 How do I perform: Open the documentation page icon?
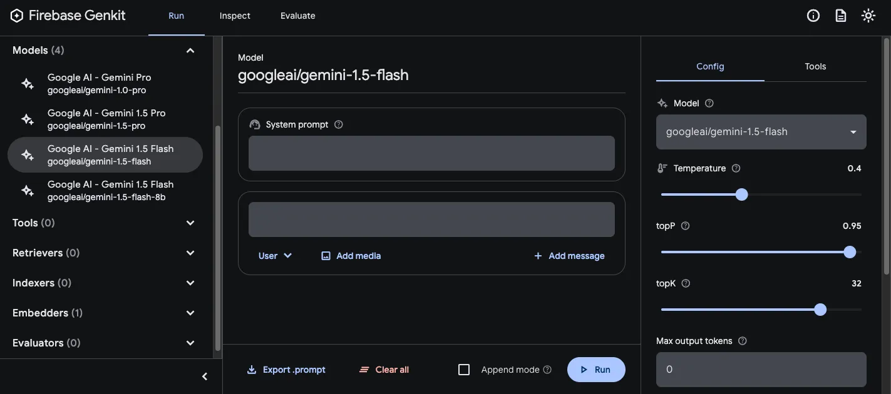coord(841,16)
